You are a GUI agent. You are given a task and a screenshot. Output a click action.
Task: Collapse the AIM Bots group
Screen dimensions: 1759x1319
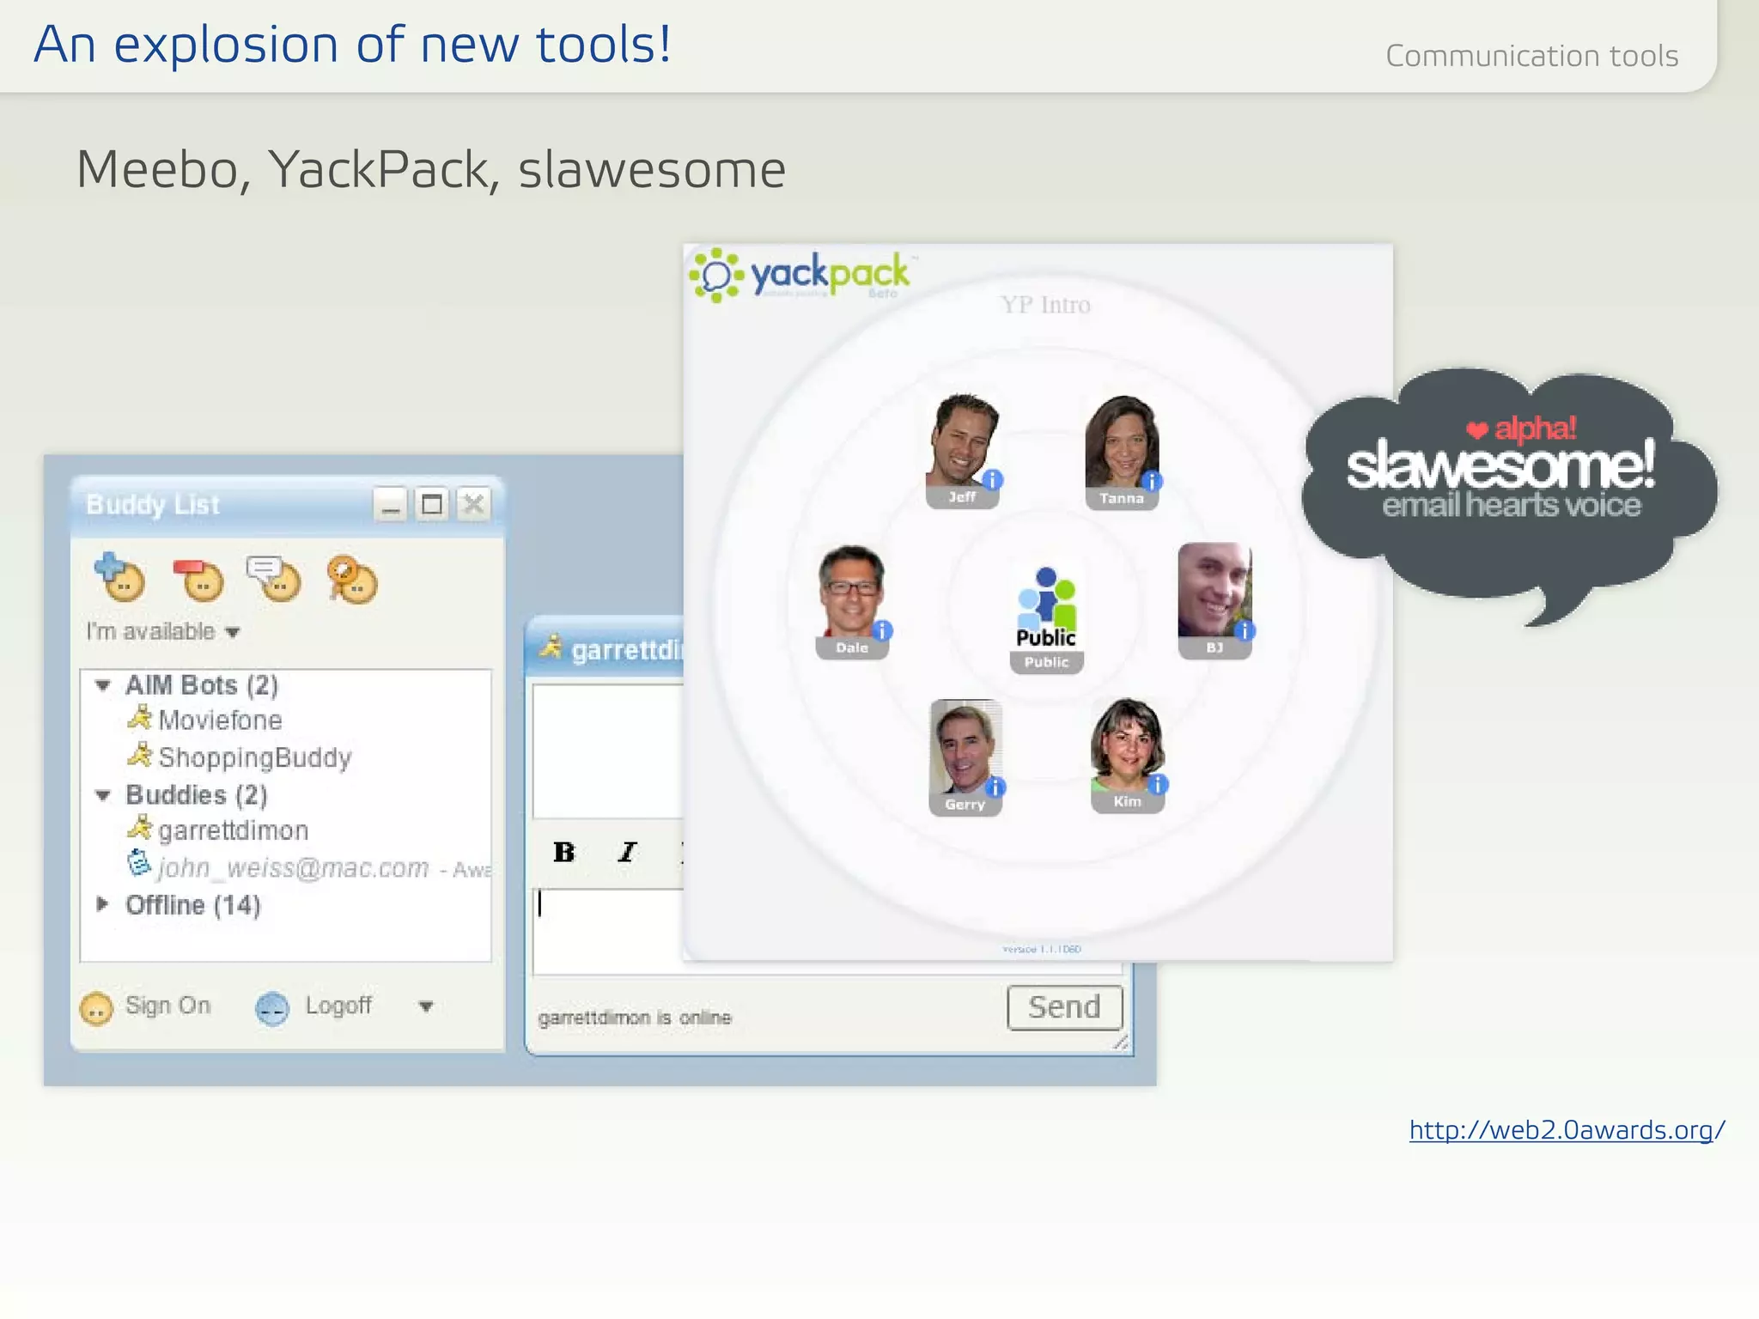pyautogui.click(x=103, y=685)
